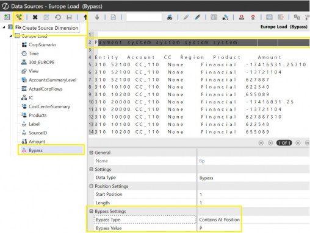Viewport: 310px width, 233px height.
Task: Go to previous page of preview
Action: (x=270, y=143)
